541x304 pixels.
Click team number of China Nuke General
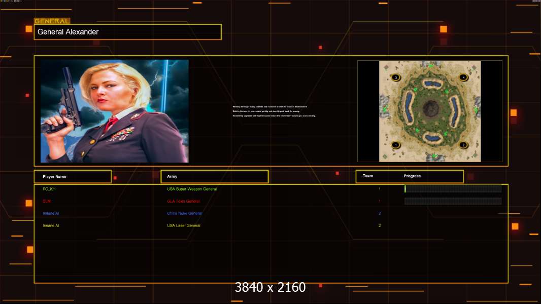[380, 213]
